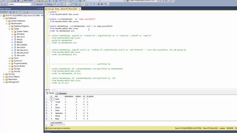
Task: Select the dbo.uczen table item
Action: [21, 55]
